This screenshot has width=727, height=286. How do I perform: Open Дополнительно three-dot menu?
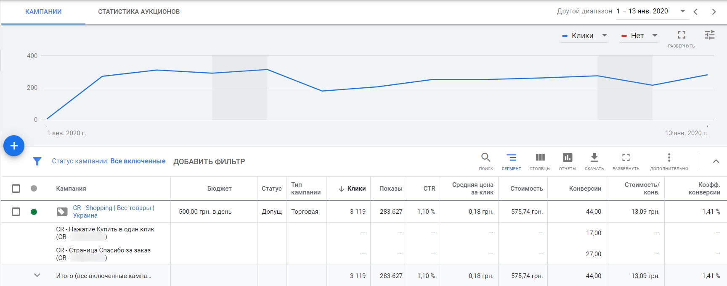[669, 157]
